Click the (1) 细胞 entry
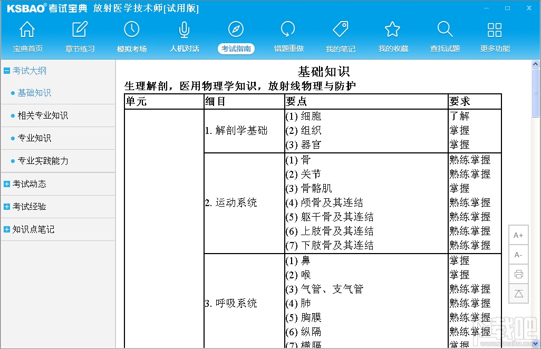Image resolution: width=541 pixels, height=349 pixels. 303,116
